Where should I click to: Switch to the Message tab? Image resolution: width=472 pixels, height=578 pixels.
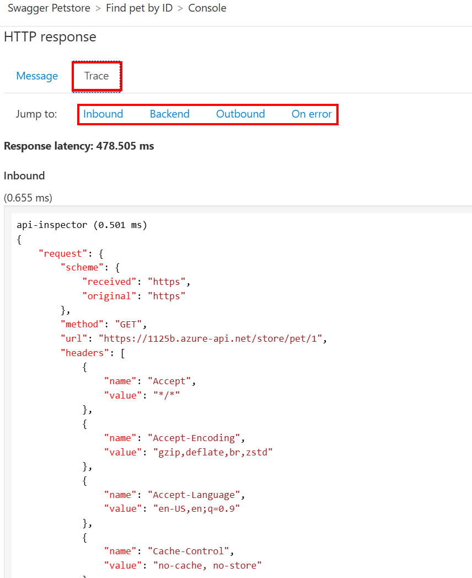tap(37, 76)
